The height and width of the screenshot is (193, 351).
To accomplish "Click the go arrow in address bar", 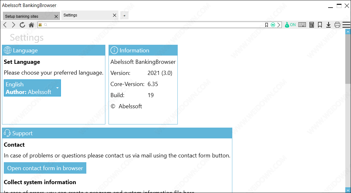I will point(279,25).
